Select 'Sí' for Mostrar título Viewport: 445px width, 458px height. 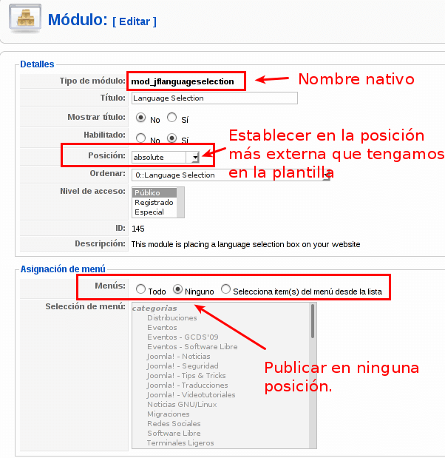(x=171, y=118)
